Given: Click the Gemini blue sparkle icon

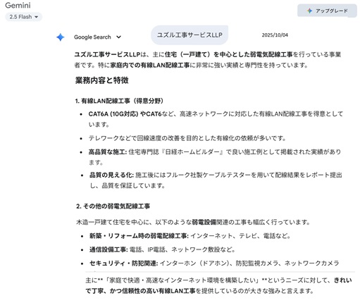Looking at the screenshot, I should click(61, 37).
